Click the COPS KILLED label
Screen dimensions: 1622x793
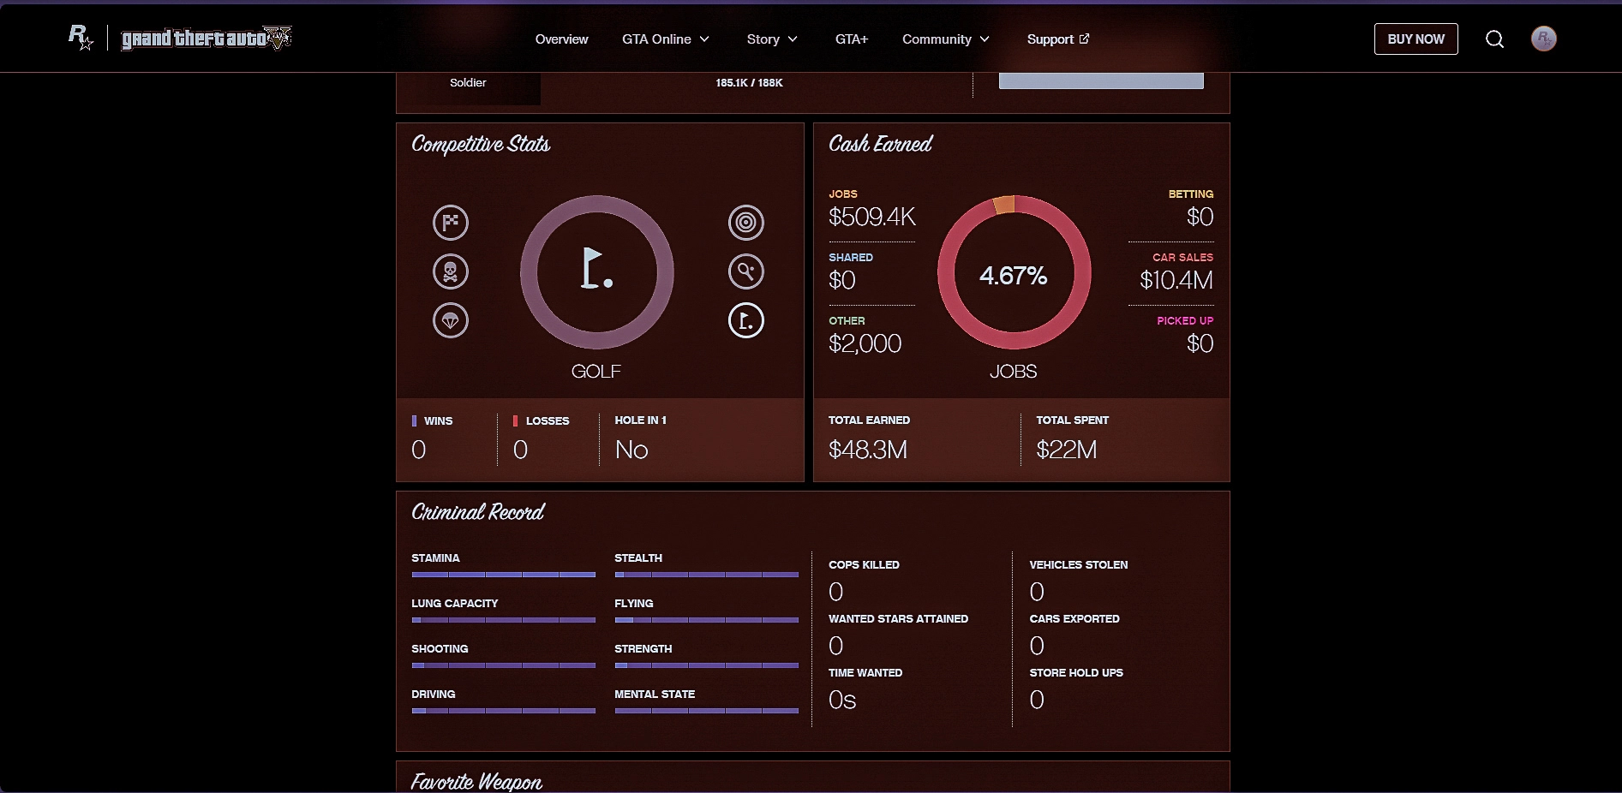pos(864,565)
